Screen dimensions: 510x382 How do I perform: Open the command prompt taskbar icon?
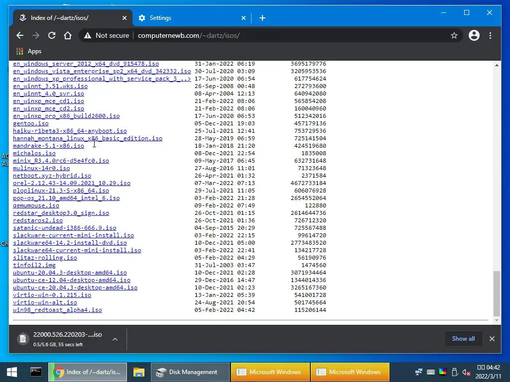[x=36, y=372]
